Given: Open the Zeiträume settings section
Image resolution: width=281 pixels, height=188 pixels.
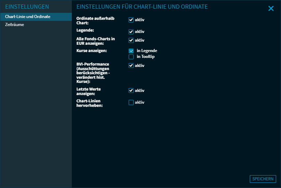Looking at the screenshot, I should (x=15, y=25).
